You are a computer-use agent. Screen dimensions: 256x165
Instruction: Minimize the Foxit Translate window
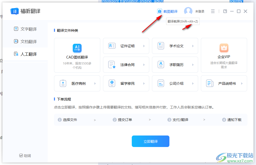(x=232, y=11)
